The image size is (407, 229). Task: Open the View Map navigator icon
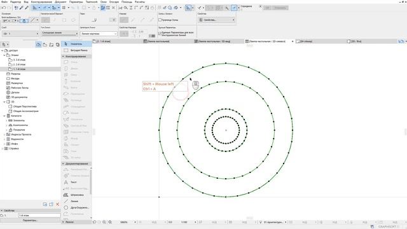[x=45, y=45]
